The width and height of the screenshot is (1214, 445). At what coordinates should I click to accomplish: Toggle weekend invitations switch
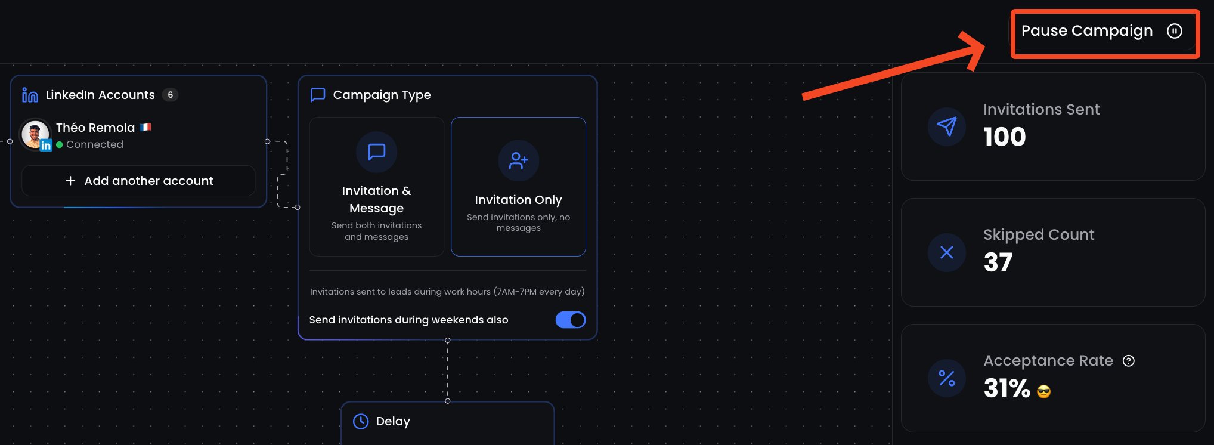point(570,320)
